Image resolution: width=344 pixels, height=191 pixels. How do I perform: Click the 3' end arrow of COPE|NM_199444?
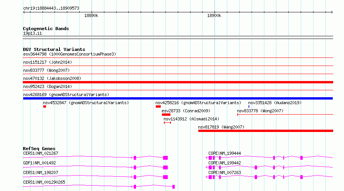click(207, 158)
